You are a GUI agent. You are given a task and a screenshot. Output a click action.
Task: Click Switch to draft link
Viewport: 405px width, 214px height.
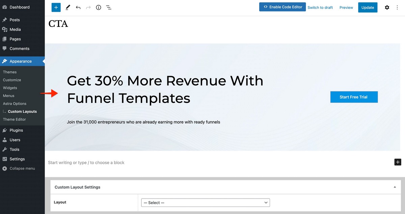click(320, 7)
